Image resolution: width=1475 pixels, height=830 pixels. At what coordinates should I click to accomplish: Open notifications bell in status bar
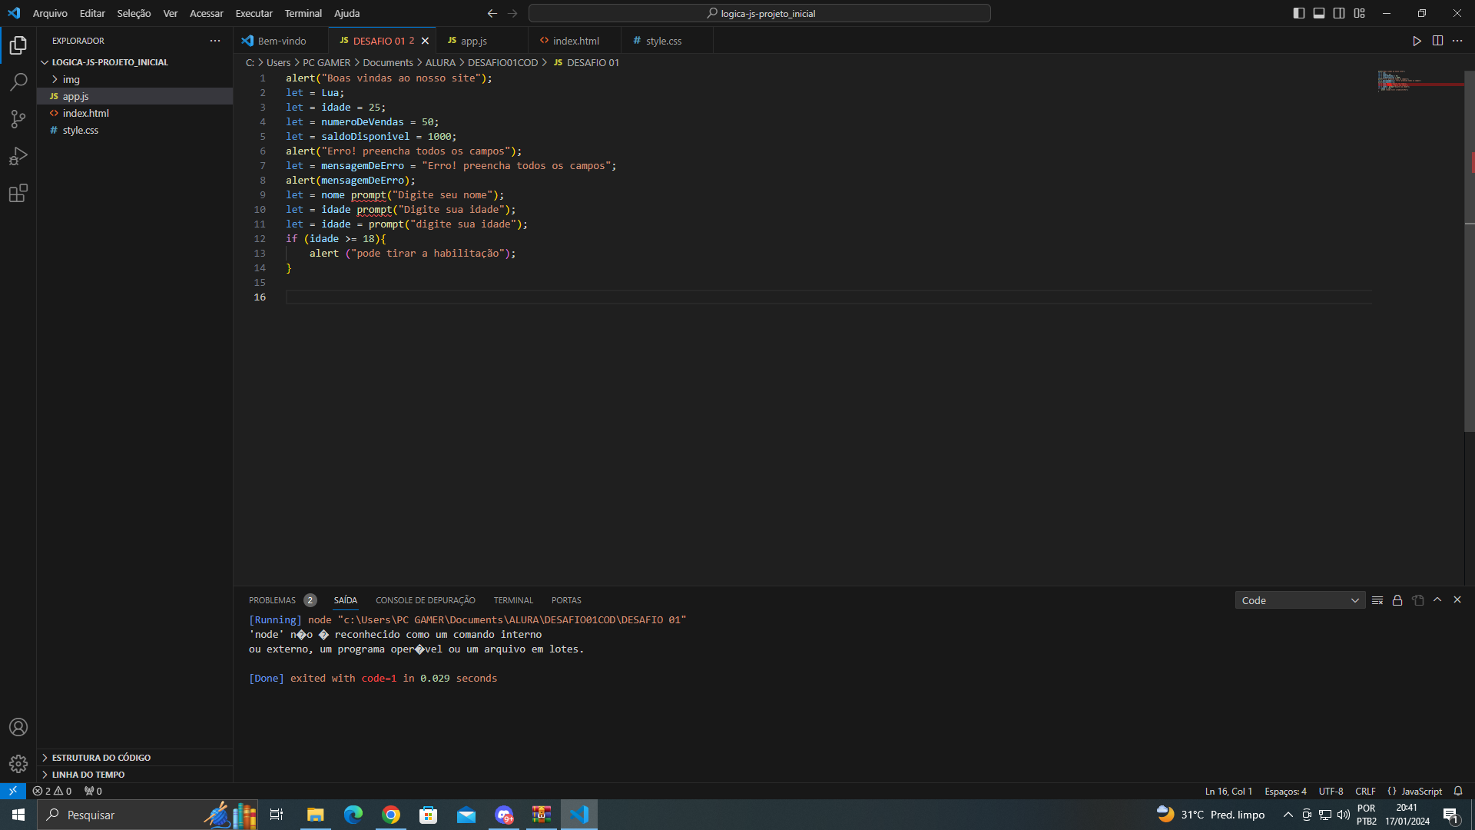coord(1458,791)
